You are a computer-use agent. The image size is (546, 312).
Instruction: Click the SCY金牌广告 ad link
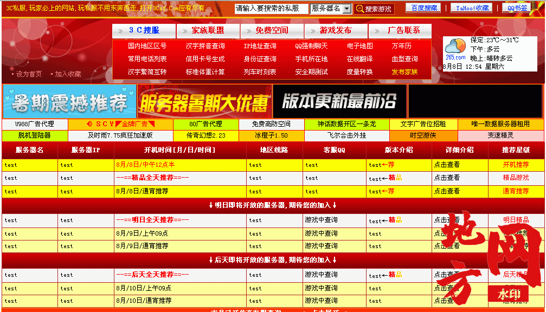(120, 124)
